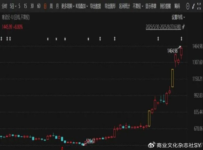This screenshot has width=203, height=150.
Task: Open the 不复权 adjustment dropdown
Action: click(138, 6)
